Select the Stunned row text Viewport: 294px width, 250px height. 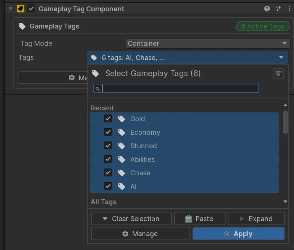(143, 146)
